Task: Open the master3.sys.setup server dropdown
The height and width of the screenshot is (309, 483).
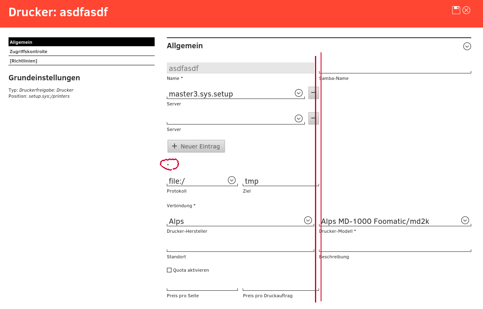Action: click(x=299, y=93)
